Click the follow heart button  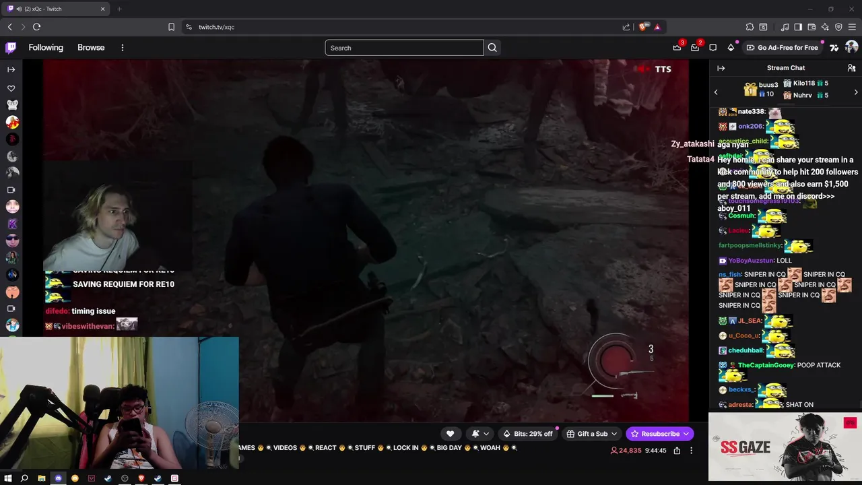[x=451, y=434]
